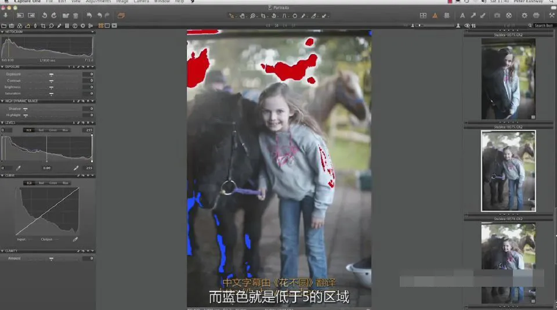Rotate image right with clockwise arrow
The height and width of the screenshot is (310, 557).
(x=53, y=16)
